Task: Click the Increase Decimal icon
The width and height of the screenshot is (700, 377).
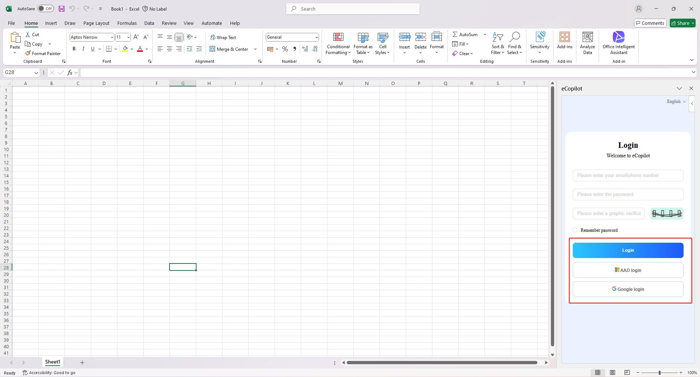Action: pos(305,49)
